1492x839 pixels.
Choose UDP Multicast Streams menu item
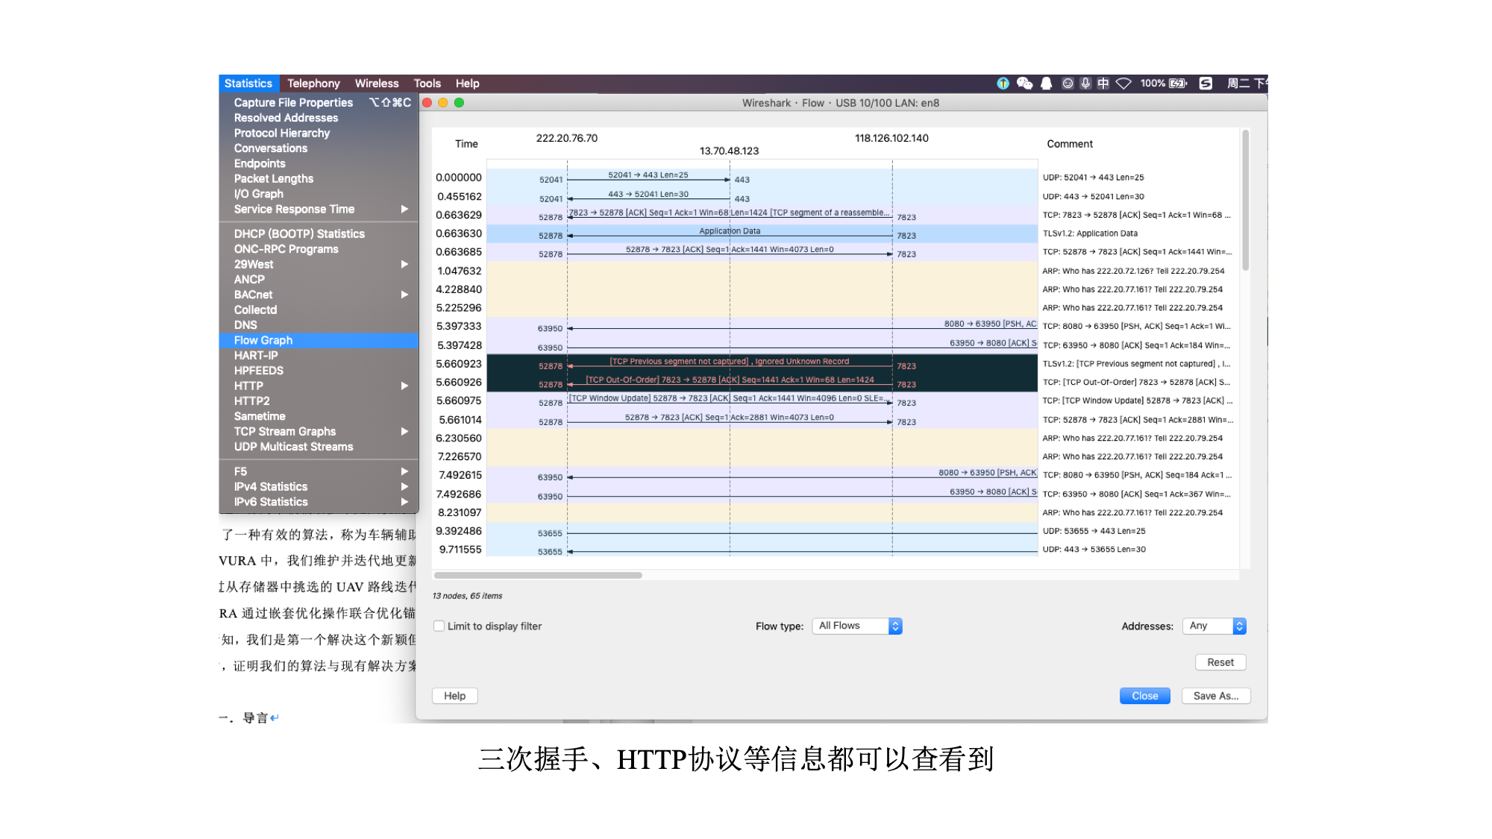pos(319,447)
